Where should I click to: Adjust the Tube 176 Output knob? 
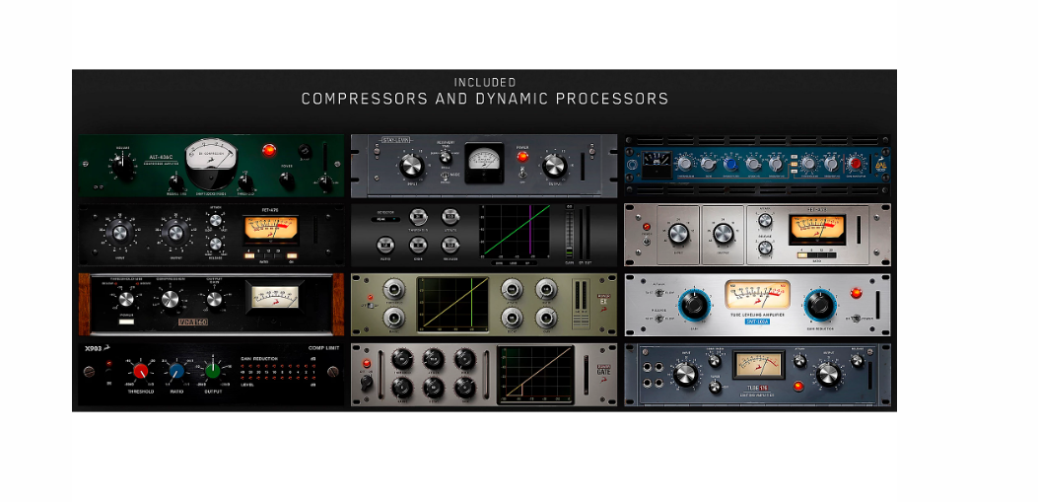tap(828, 374)
